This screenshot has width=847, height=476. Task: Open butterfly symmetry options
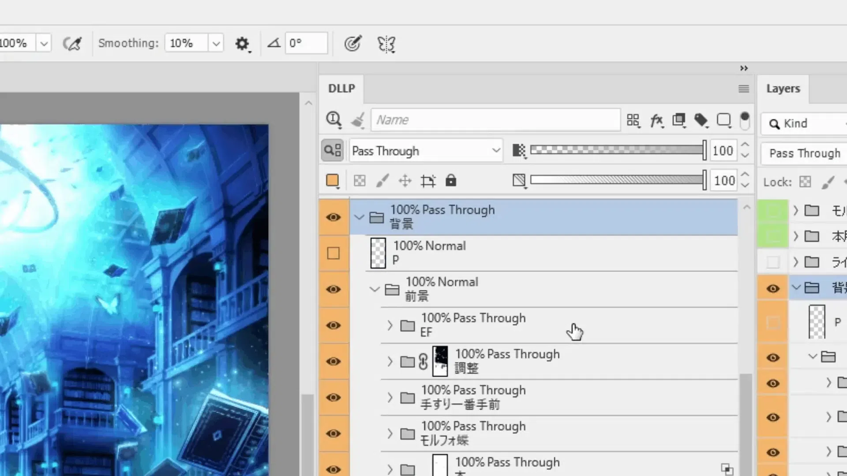386,44
